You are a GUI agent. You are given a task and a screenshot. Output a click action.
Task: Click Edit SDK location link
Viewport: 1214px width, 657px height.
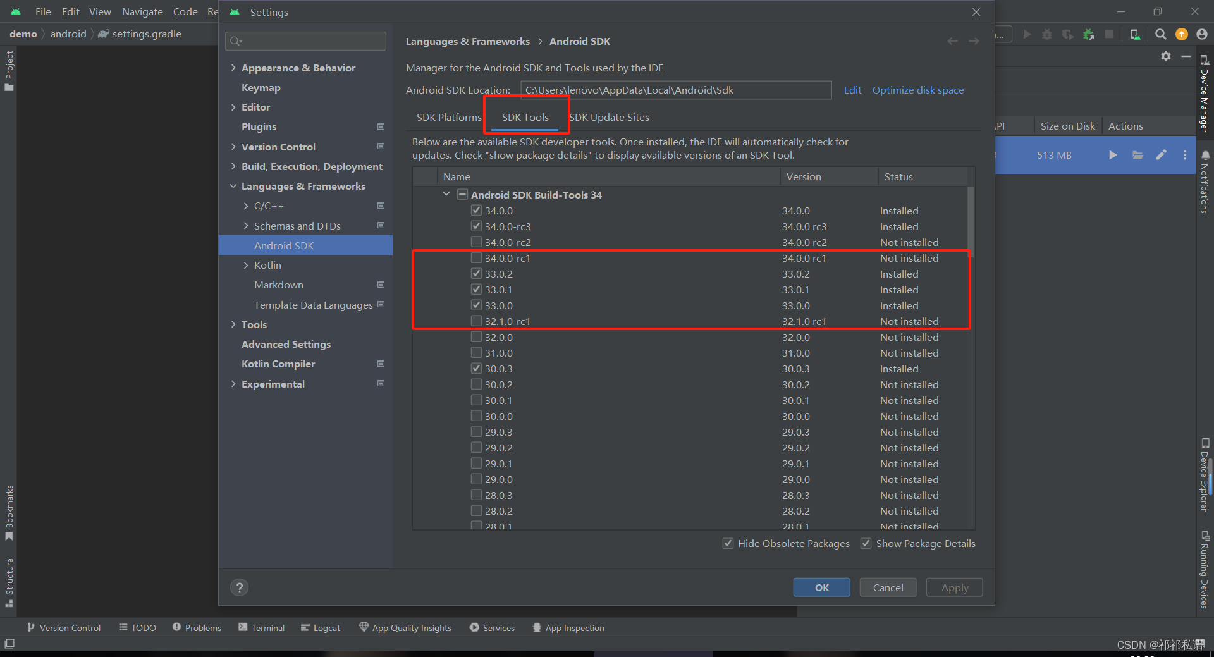852,90
